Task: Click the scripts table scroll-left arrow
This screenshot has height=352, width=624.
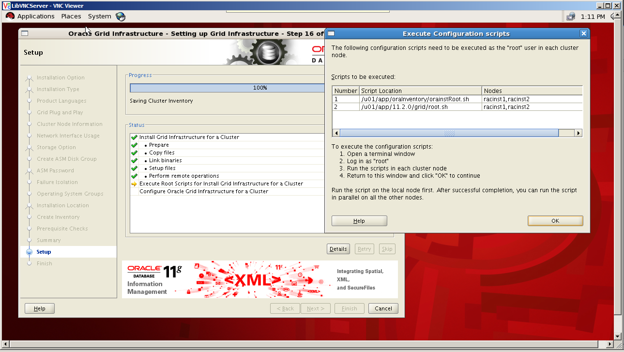Action: point(336,133)
